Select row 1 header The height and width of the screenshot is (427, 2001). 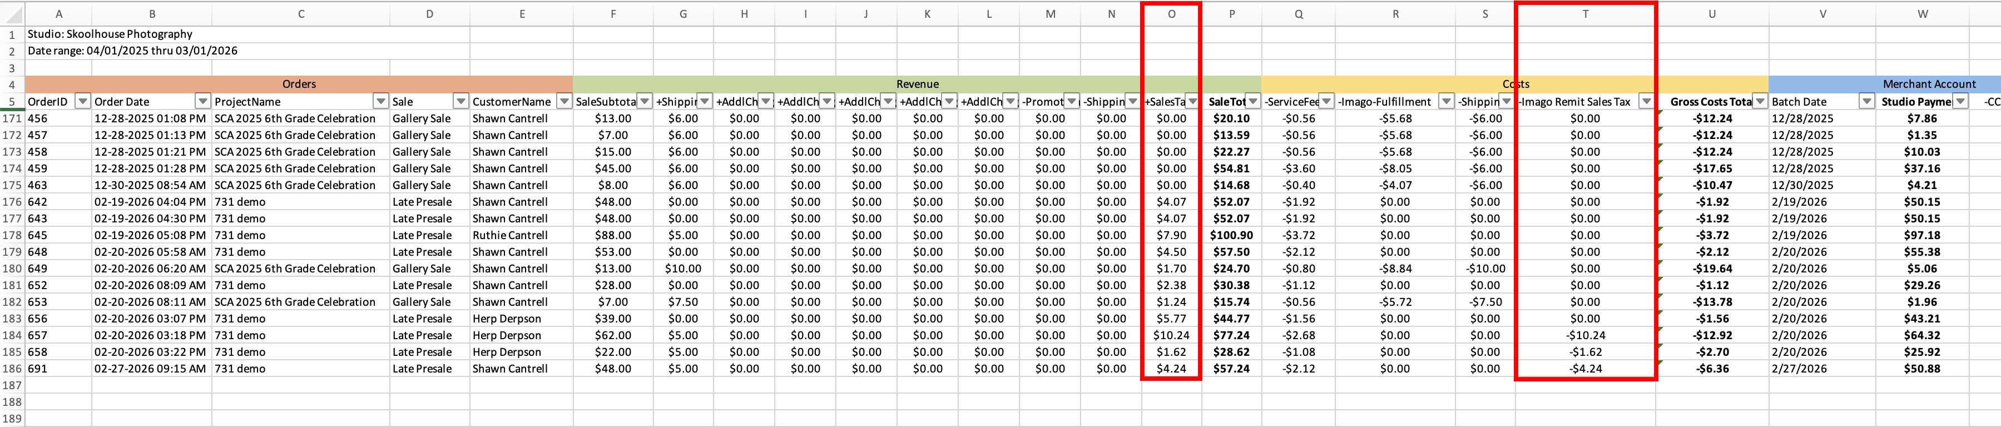tap(12, 34)
